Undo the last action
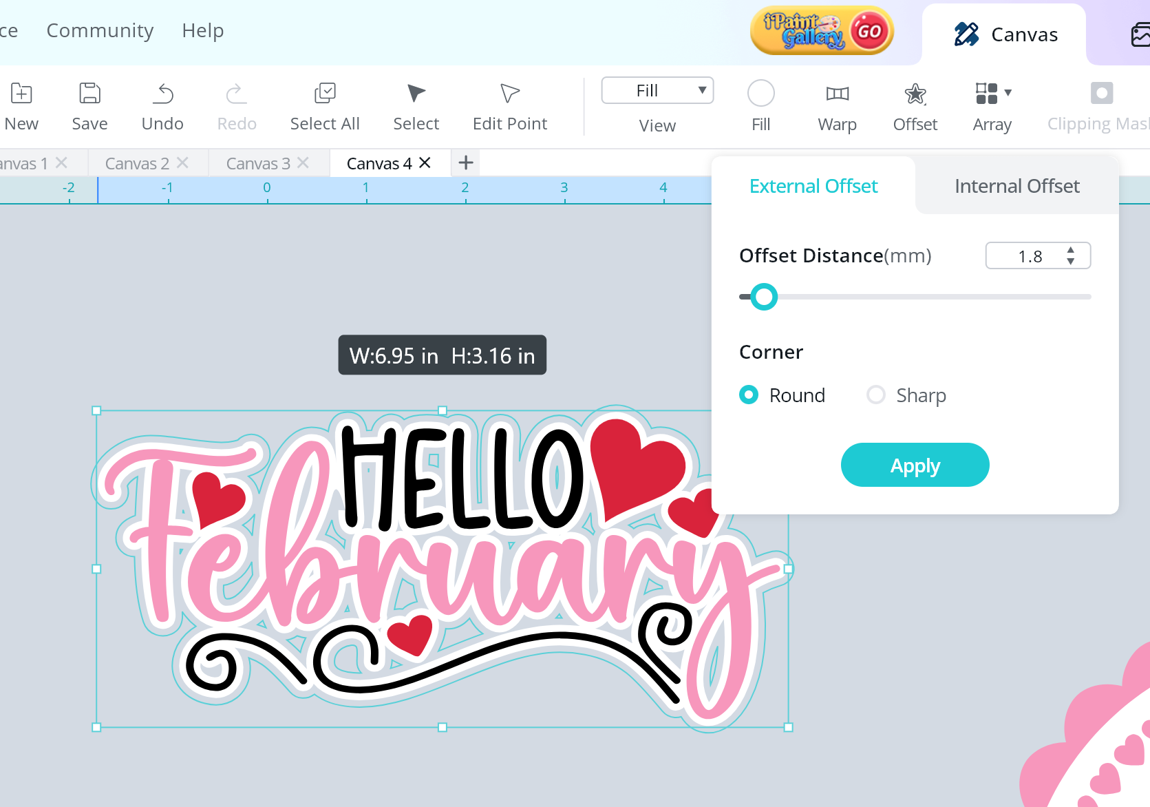This screenshot has height=807, width=1150. point(162,94)
